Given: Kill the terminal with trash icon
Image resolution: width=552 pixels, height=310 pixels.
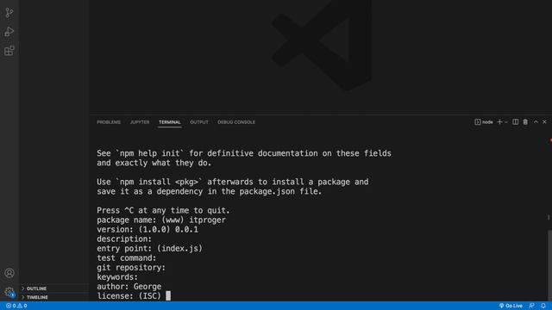Looking at the screenshot, I should 525,122.
